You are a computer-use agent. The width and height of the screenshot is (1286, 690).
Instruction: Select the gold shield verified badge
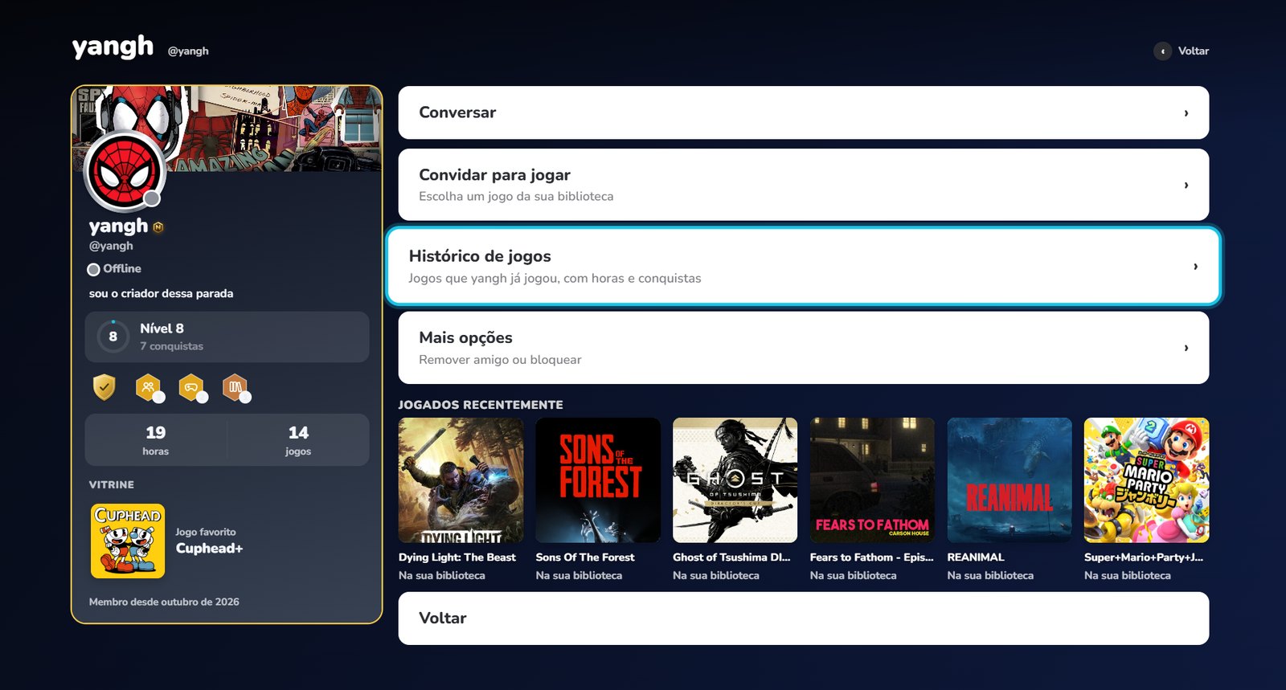(104, 387)
